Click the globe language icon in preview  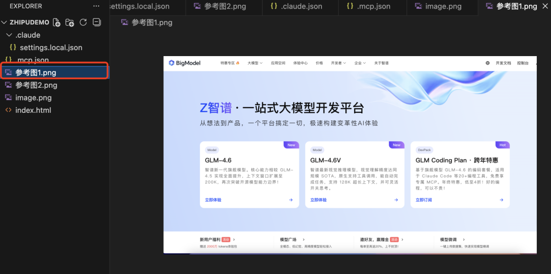pos(487,63)
